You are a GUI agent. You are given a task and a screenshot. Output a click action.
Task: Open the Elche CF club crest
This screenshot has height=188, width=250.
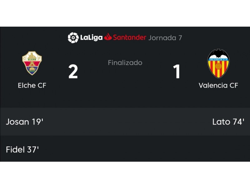[x=32, y=63]
